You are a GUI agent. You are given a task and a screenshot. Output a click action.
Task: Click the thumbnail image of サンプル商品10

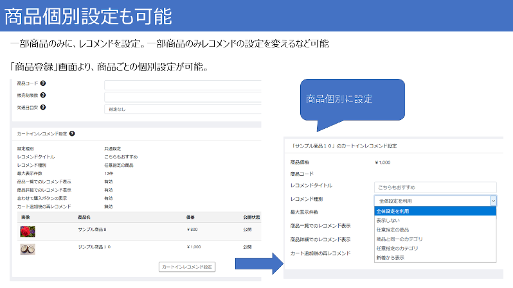28,249
